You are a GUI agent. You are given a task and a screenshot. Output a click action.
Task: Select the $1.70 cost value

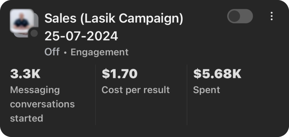[x=119, y=74]
